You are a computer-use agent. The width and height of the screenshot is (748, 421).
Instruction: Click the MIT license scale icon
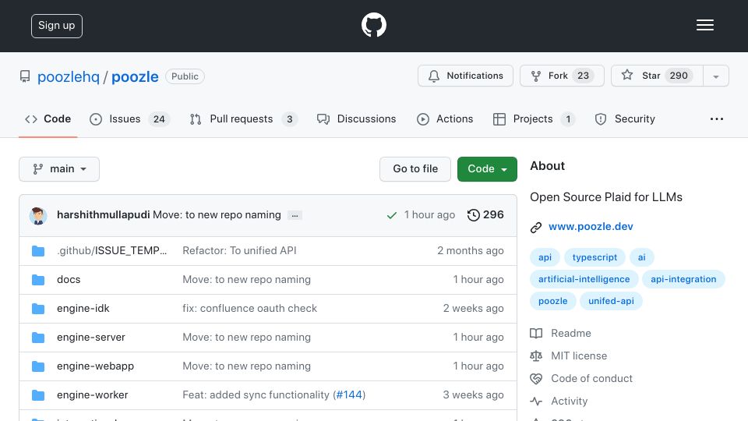[536, 356]
